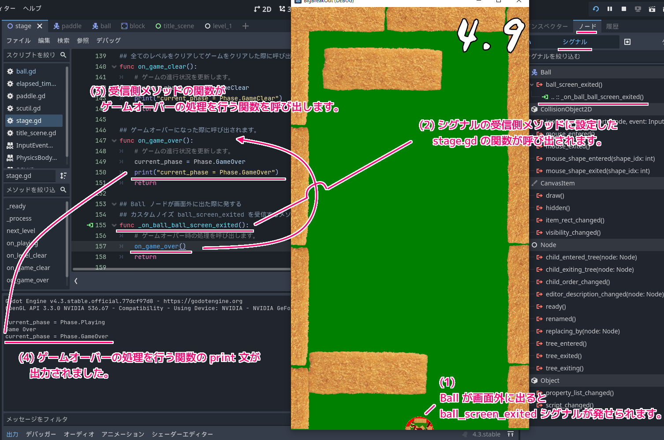This screenshot has height=440, width=664.
Task: Click the PhysicsBody documentation icon
Action: (x=10, y=158)
